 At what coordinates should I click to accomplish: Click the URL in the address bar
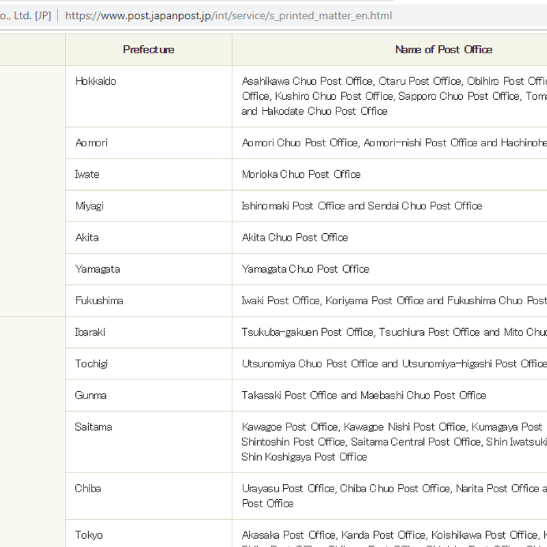(x=228, y=16)
